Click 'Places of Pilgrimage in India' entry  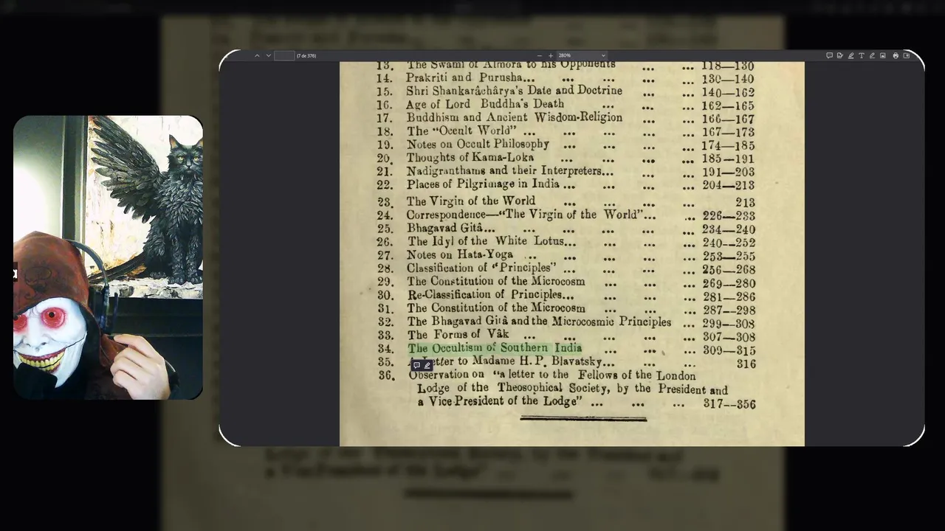[483, 184]
